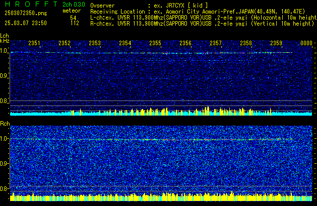
Task: Click the 2356 time marker
Action: point(185,43)
